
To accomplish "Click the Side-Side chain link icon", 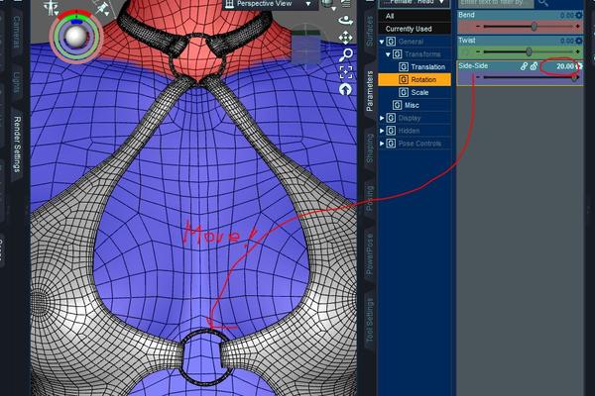I will pos(524,66).
